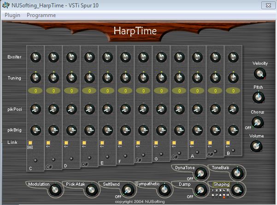
Task: Click the SelfBend knob
Action: [x=128, y=190]
